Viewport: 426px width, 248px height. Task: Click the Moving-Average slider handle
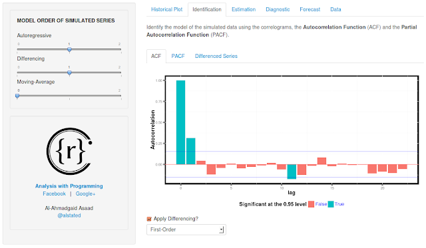(17, 96)
